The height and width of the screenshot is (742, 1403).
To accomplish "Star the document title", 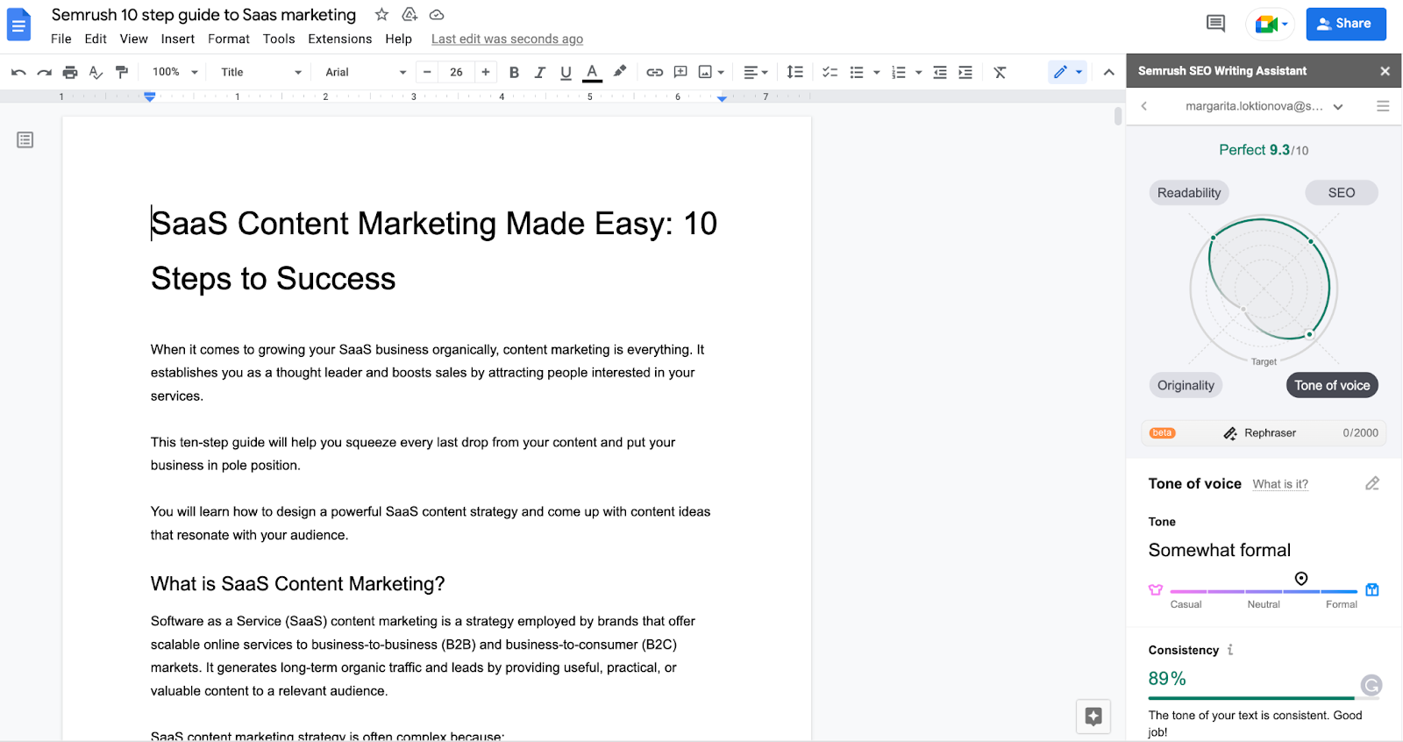I will tap(381, 14).
